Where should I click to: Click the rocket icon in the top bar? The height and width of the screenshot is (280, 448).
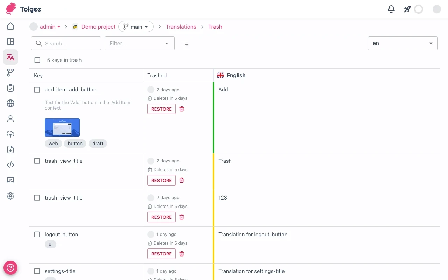(x=407, y=9)
